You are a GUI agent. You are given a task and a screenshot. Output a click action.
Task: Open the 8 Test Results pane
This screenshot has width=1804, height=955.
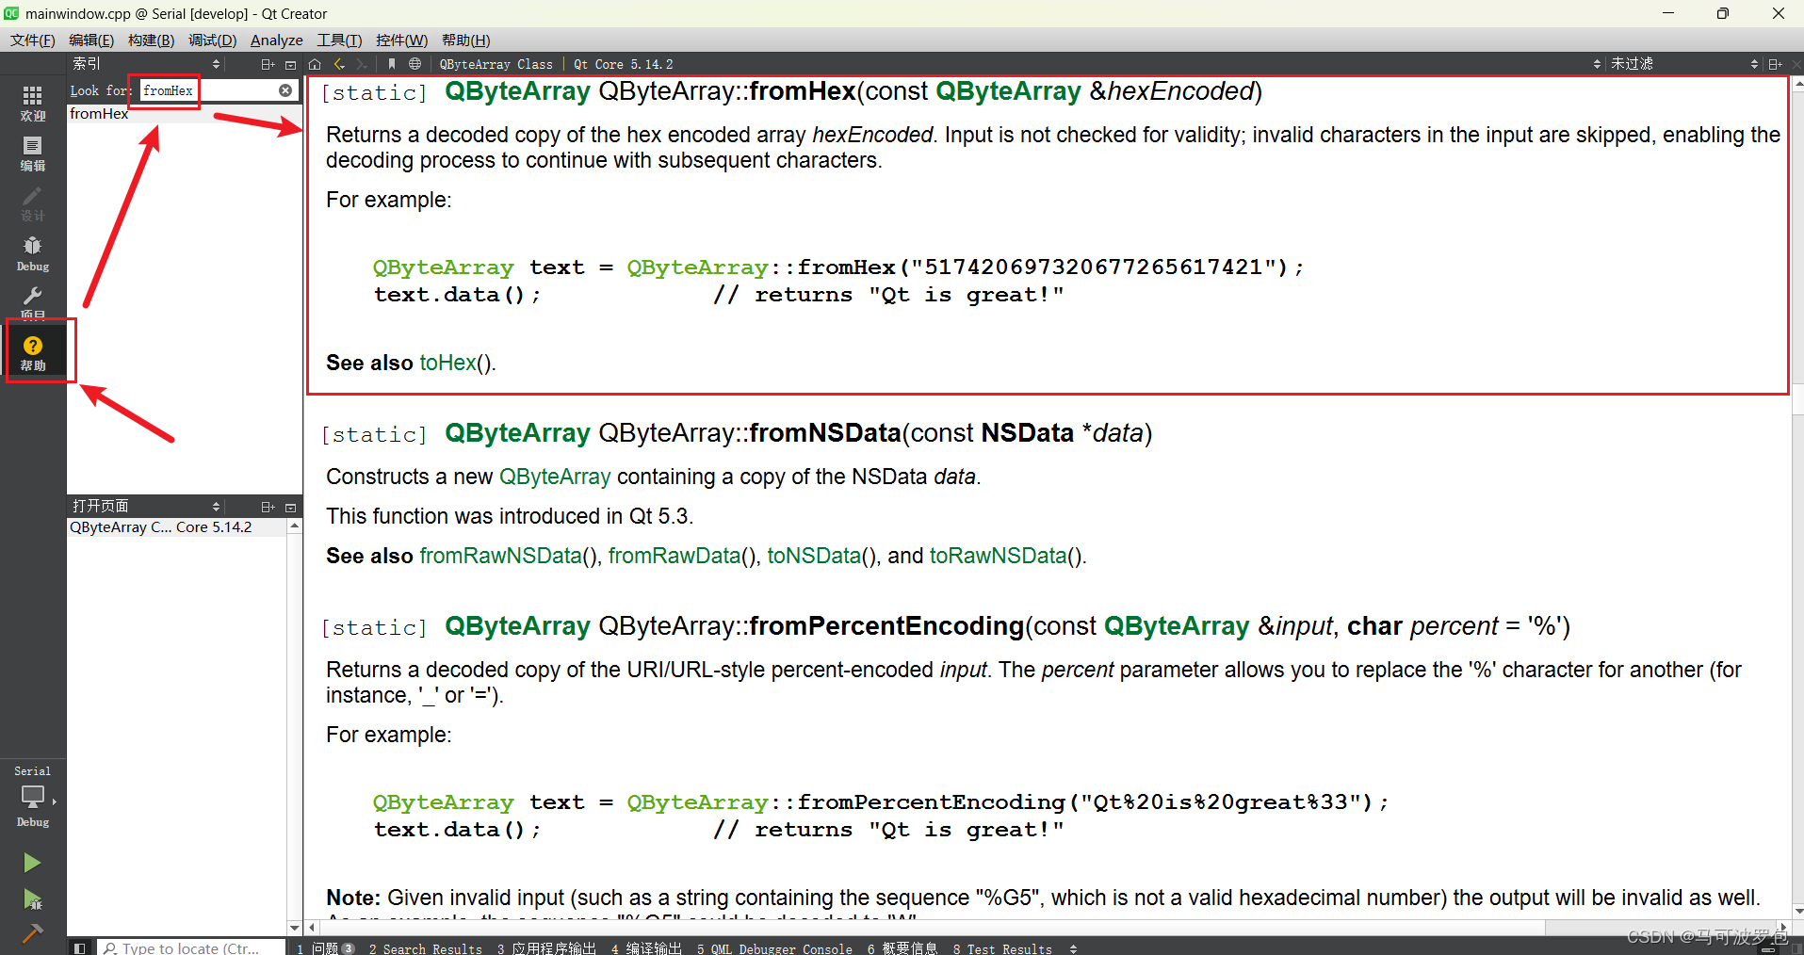coord(1002,947)
